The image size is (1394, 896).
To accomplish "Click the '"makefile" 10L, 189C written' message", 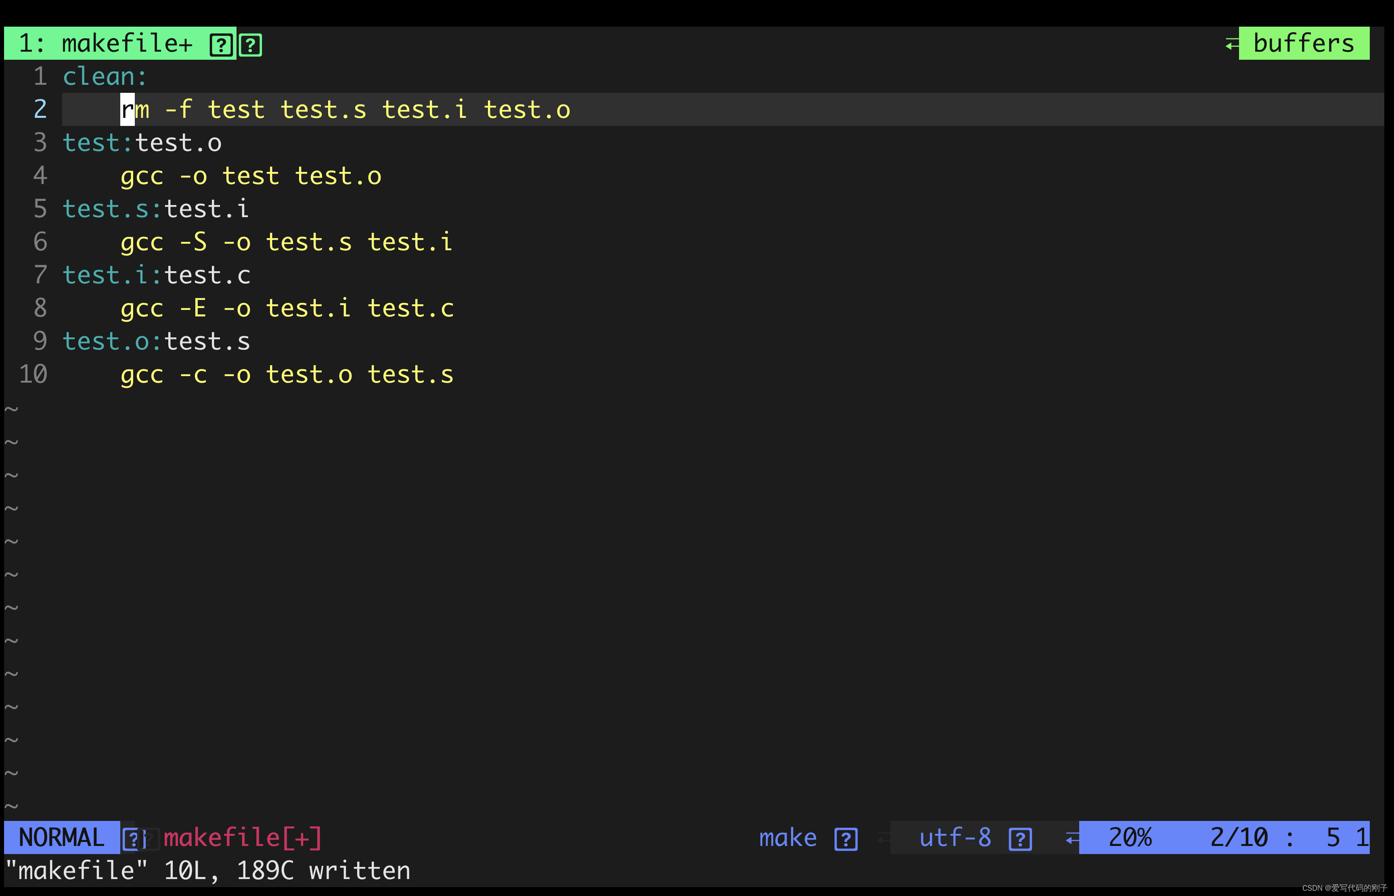I will [208, 871].
